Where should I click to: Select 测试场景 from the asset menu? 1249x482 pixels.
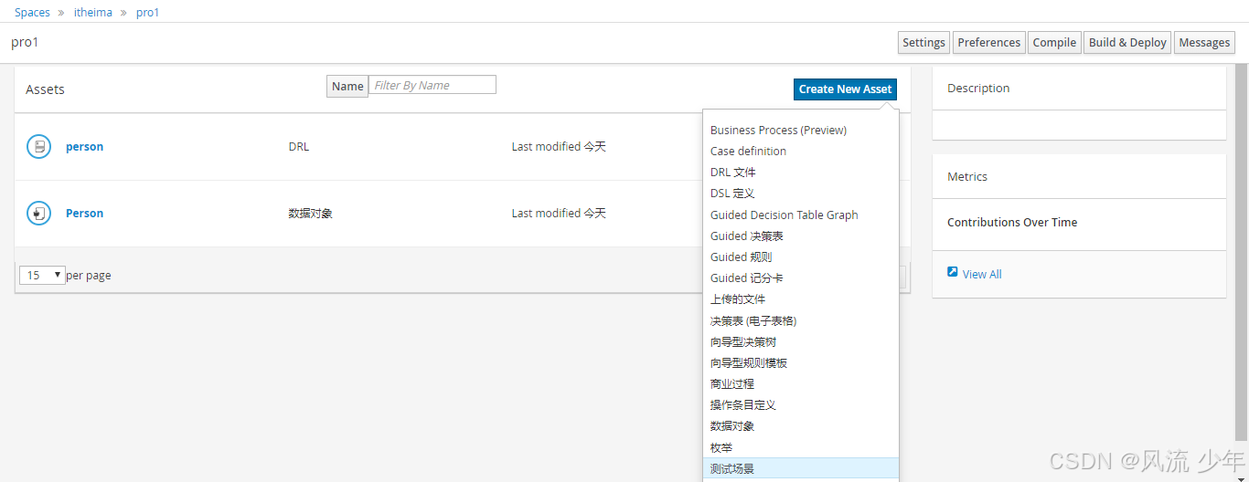(801, 468)
